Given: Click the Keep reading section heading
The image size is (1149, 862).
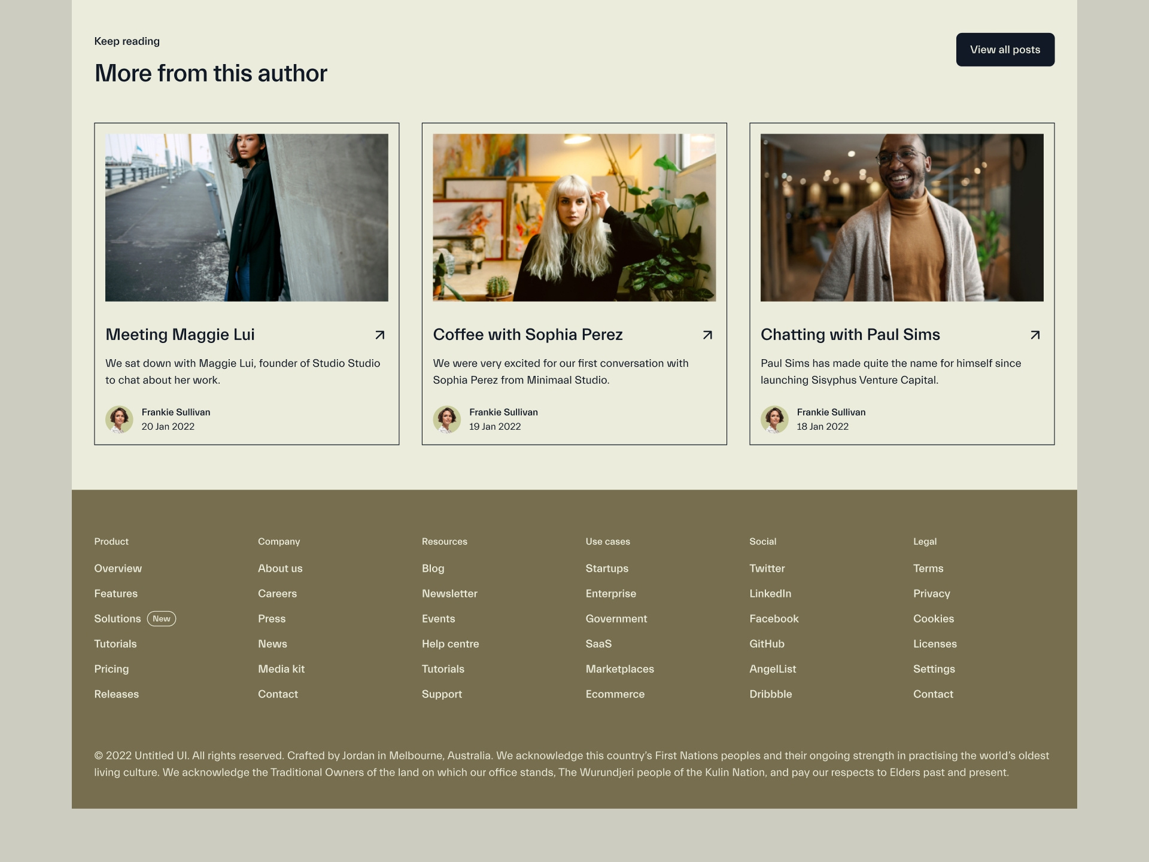Looking at the screenshot, I should tap(127, 41).
